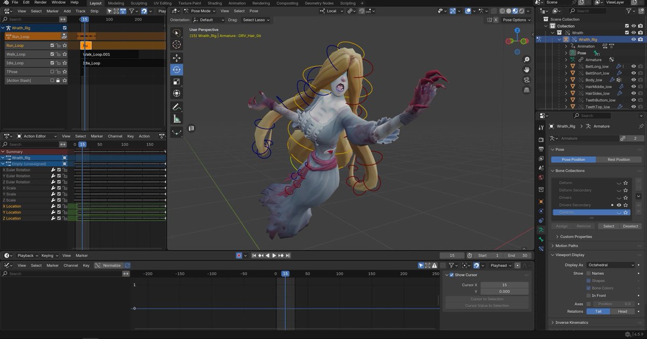Toggle Drivers Secondary collection eye visibility
The height and width of the screenshot is (339, 647).
pyautogui.click(x=619, y=205)
